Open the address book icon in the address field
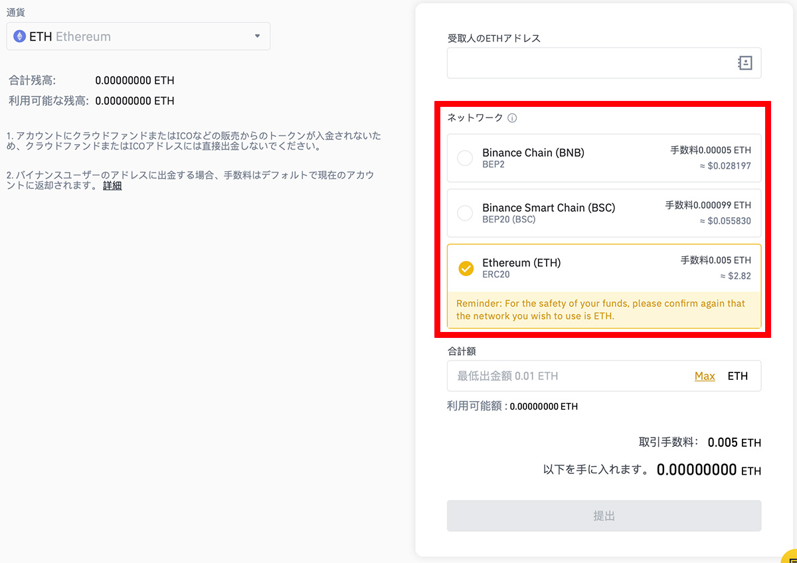Viewport: 797px width, 563px height. click(x=745, y=63)
